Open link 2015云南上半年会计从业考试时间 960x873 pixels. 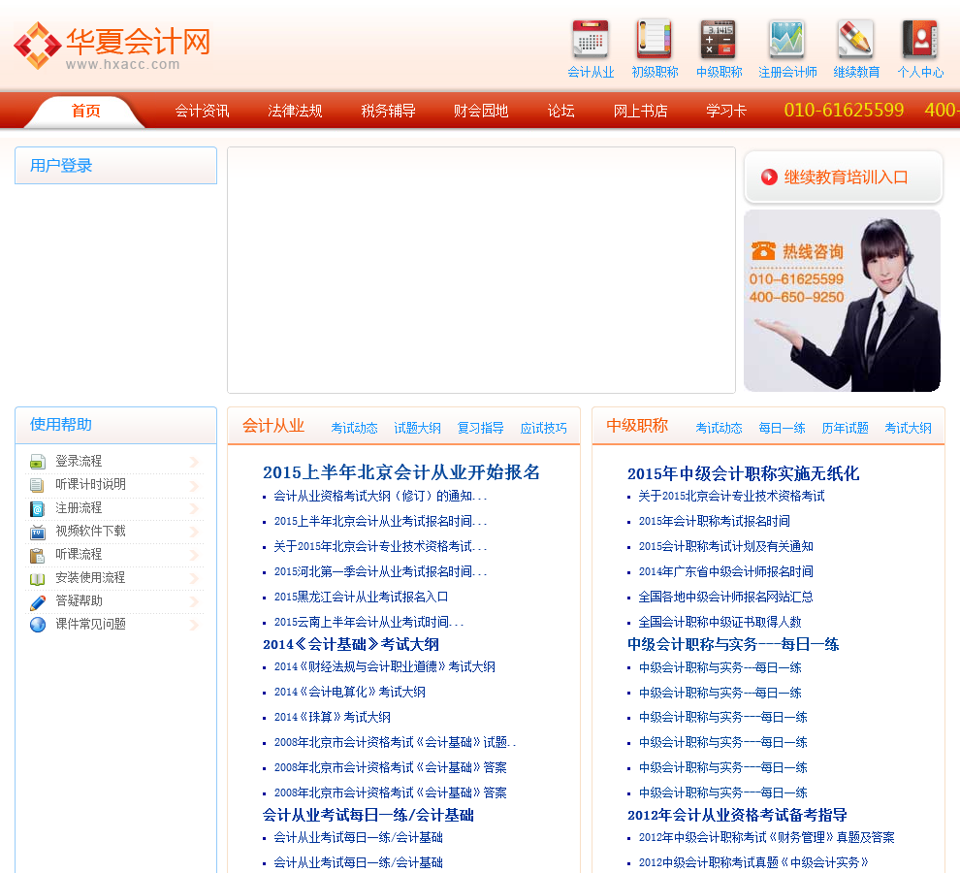tap(368, 622)
